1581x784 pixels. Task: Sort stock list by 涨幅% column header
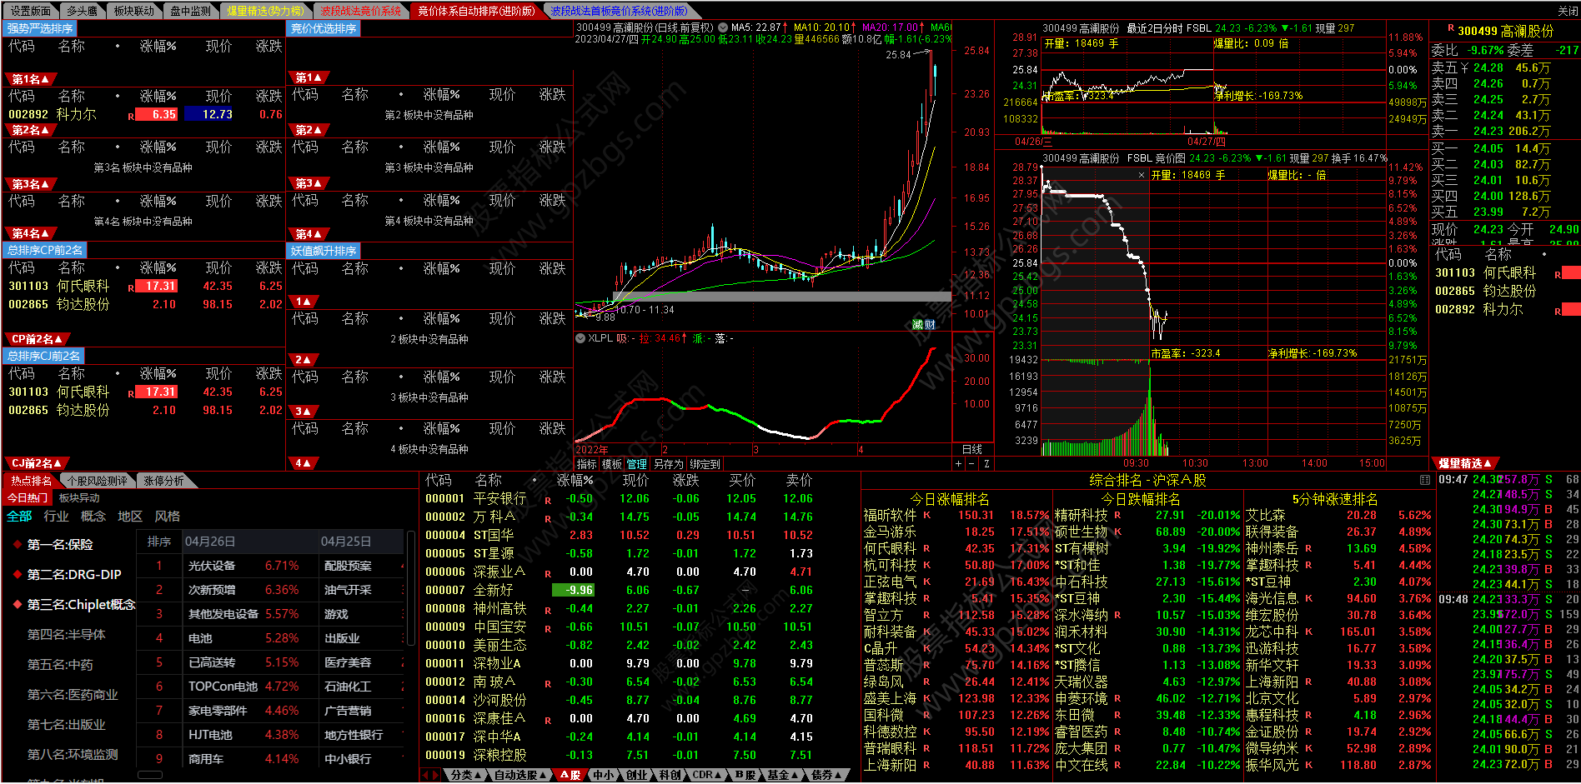575,480
